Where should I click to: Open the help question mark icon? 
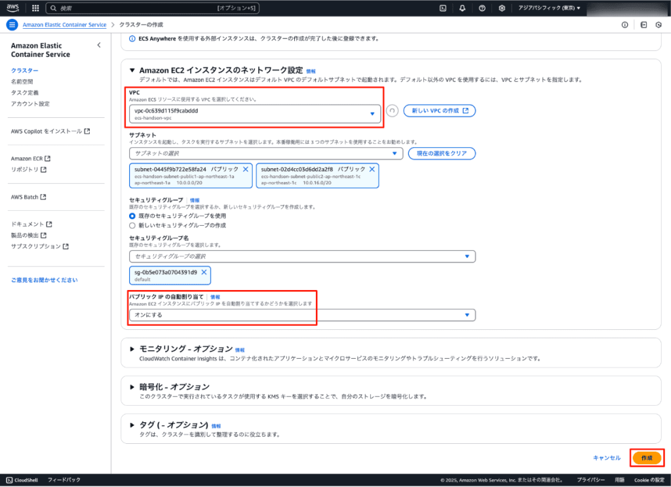coord(482,9)
